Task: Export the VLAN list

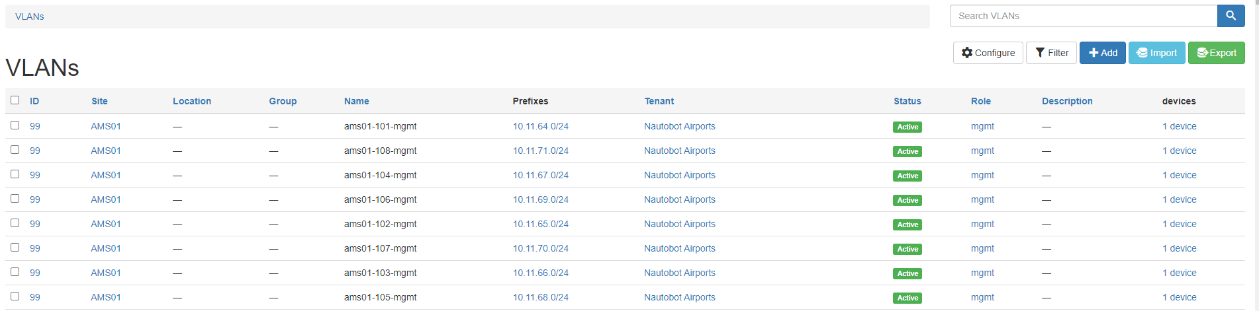Action: click(1216, 53)
